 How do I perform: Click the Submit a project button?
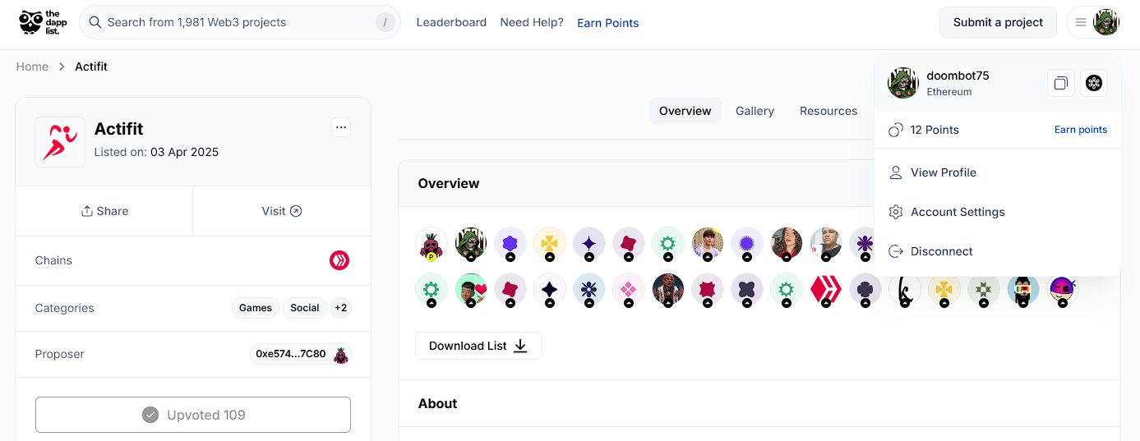[x=998, y=22]
